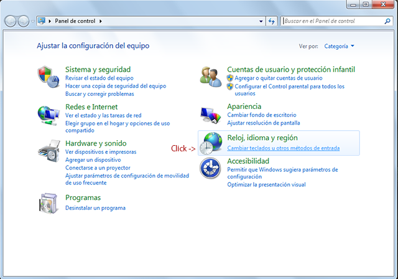Focus the Buscar en el Panel de control field
The image size is (398, 279).
334,21
